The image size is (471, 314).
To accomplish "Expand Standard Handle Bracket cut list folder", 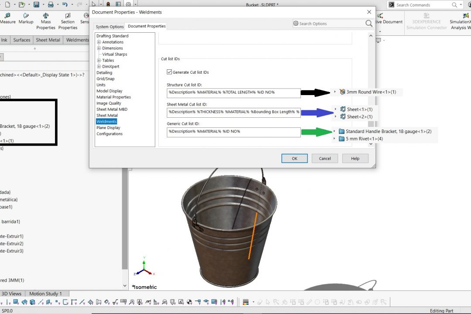I will [x=334, y=131].
